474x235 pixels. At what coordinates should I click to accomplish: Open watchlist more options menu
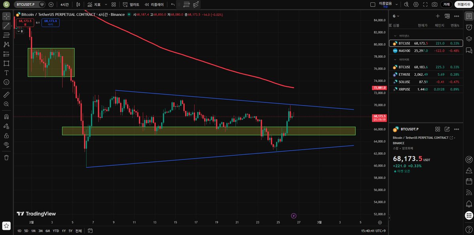tap(457, 16)
